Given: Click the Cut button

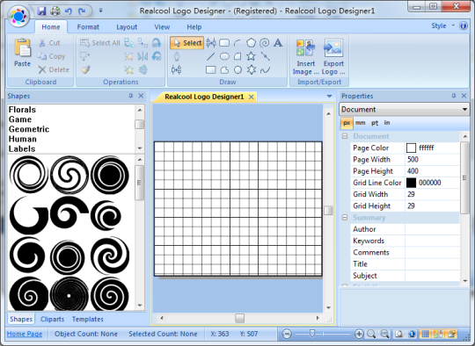Looking at the screenshot, I should tap(49, 43).
